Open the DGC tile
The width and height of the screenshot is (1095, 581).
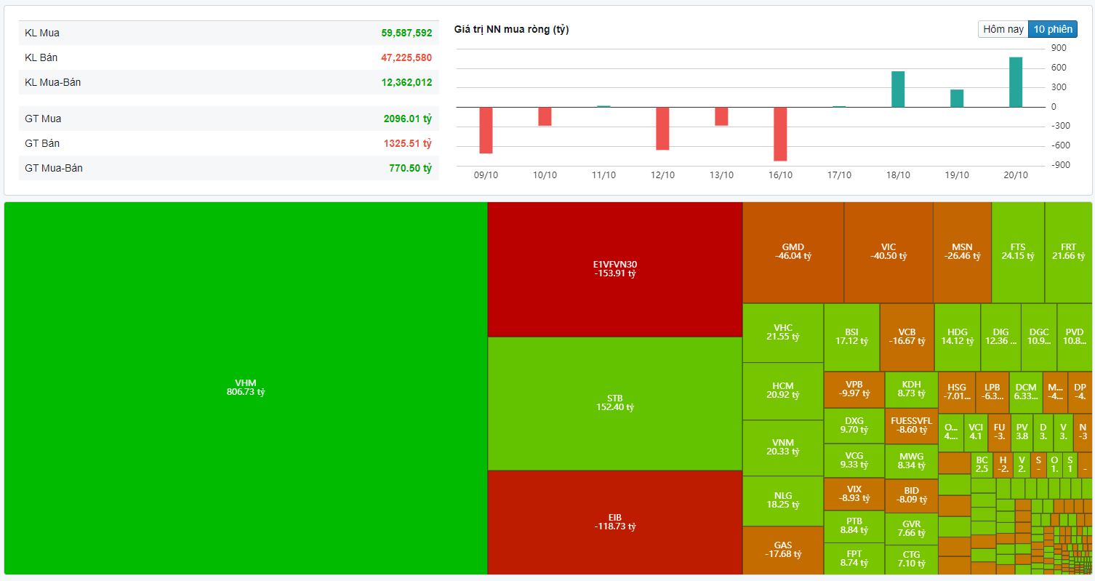click(1039, 337)
